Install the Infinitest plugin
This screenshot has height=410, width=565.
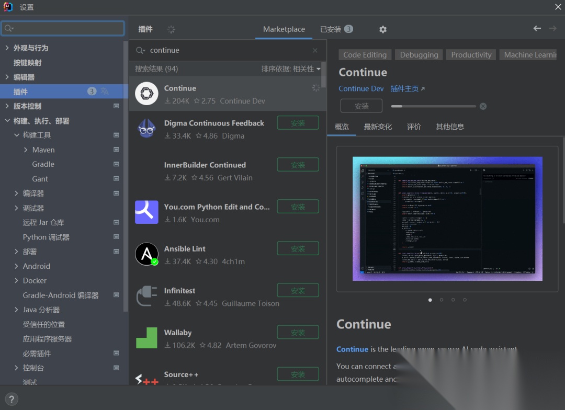[x=298, y=290]
